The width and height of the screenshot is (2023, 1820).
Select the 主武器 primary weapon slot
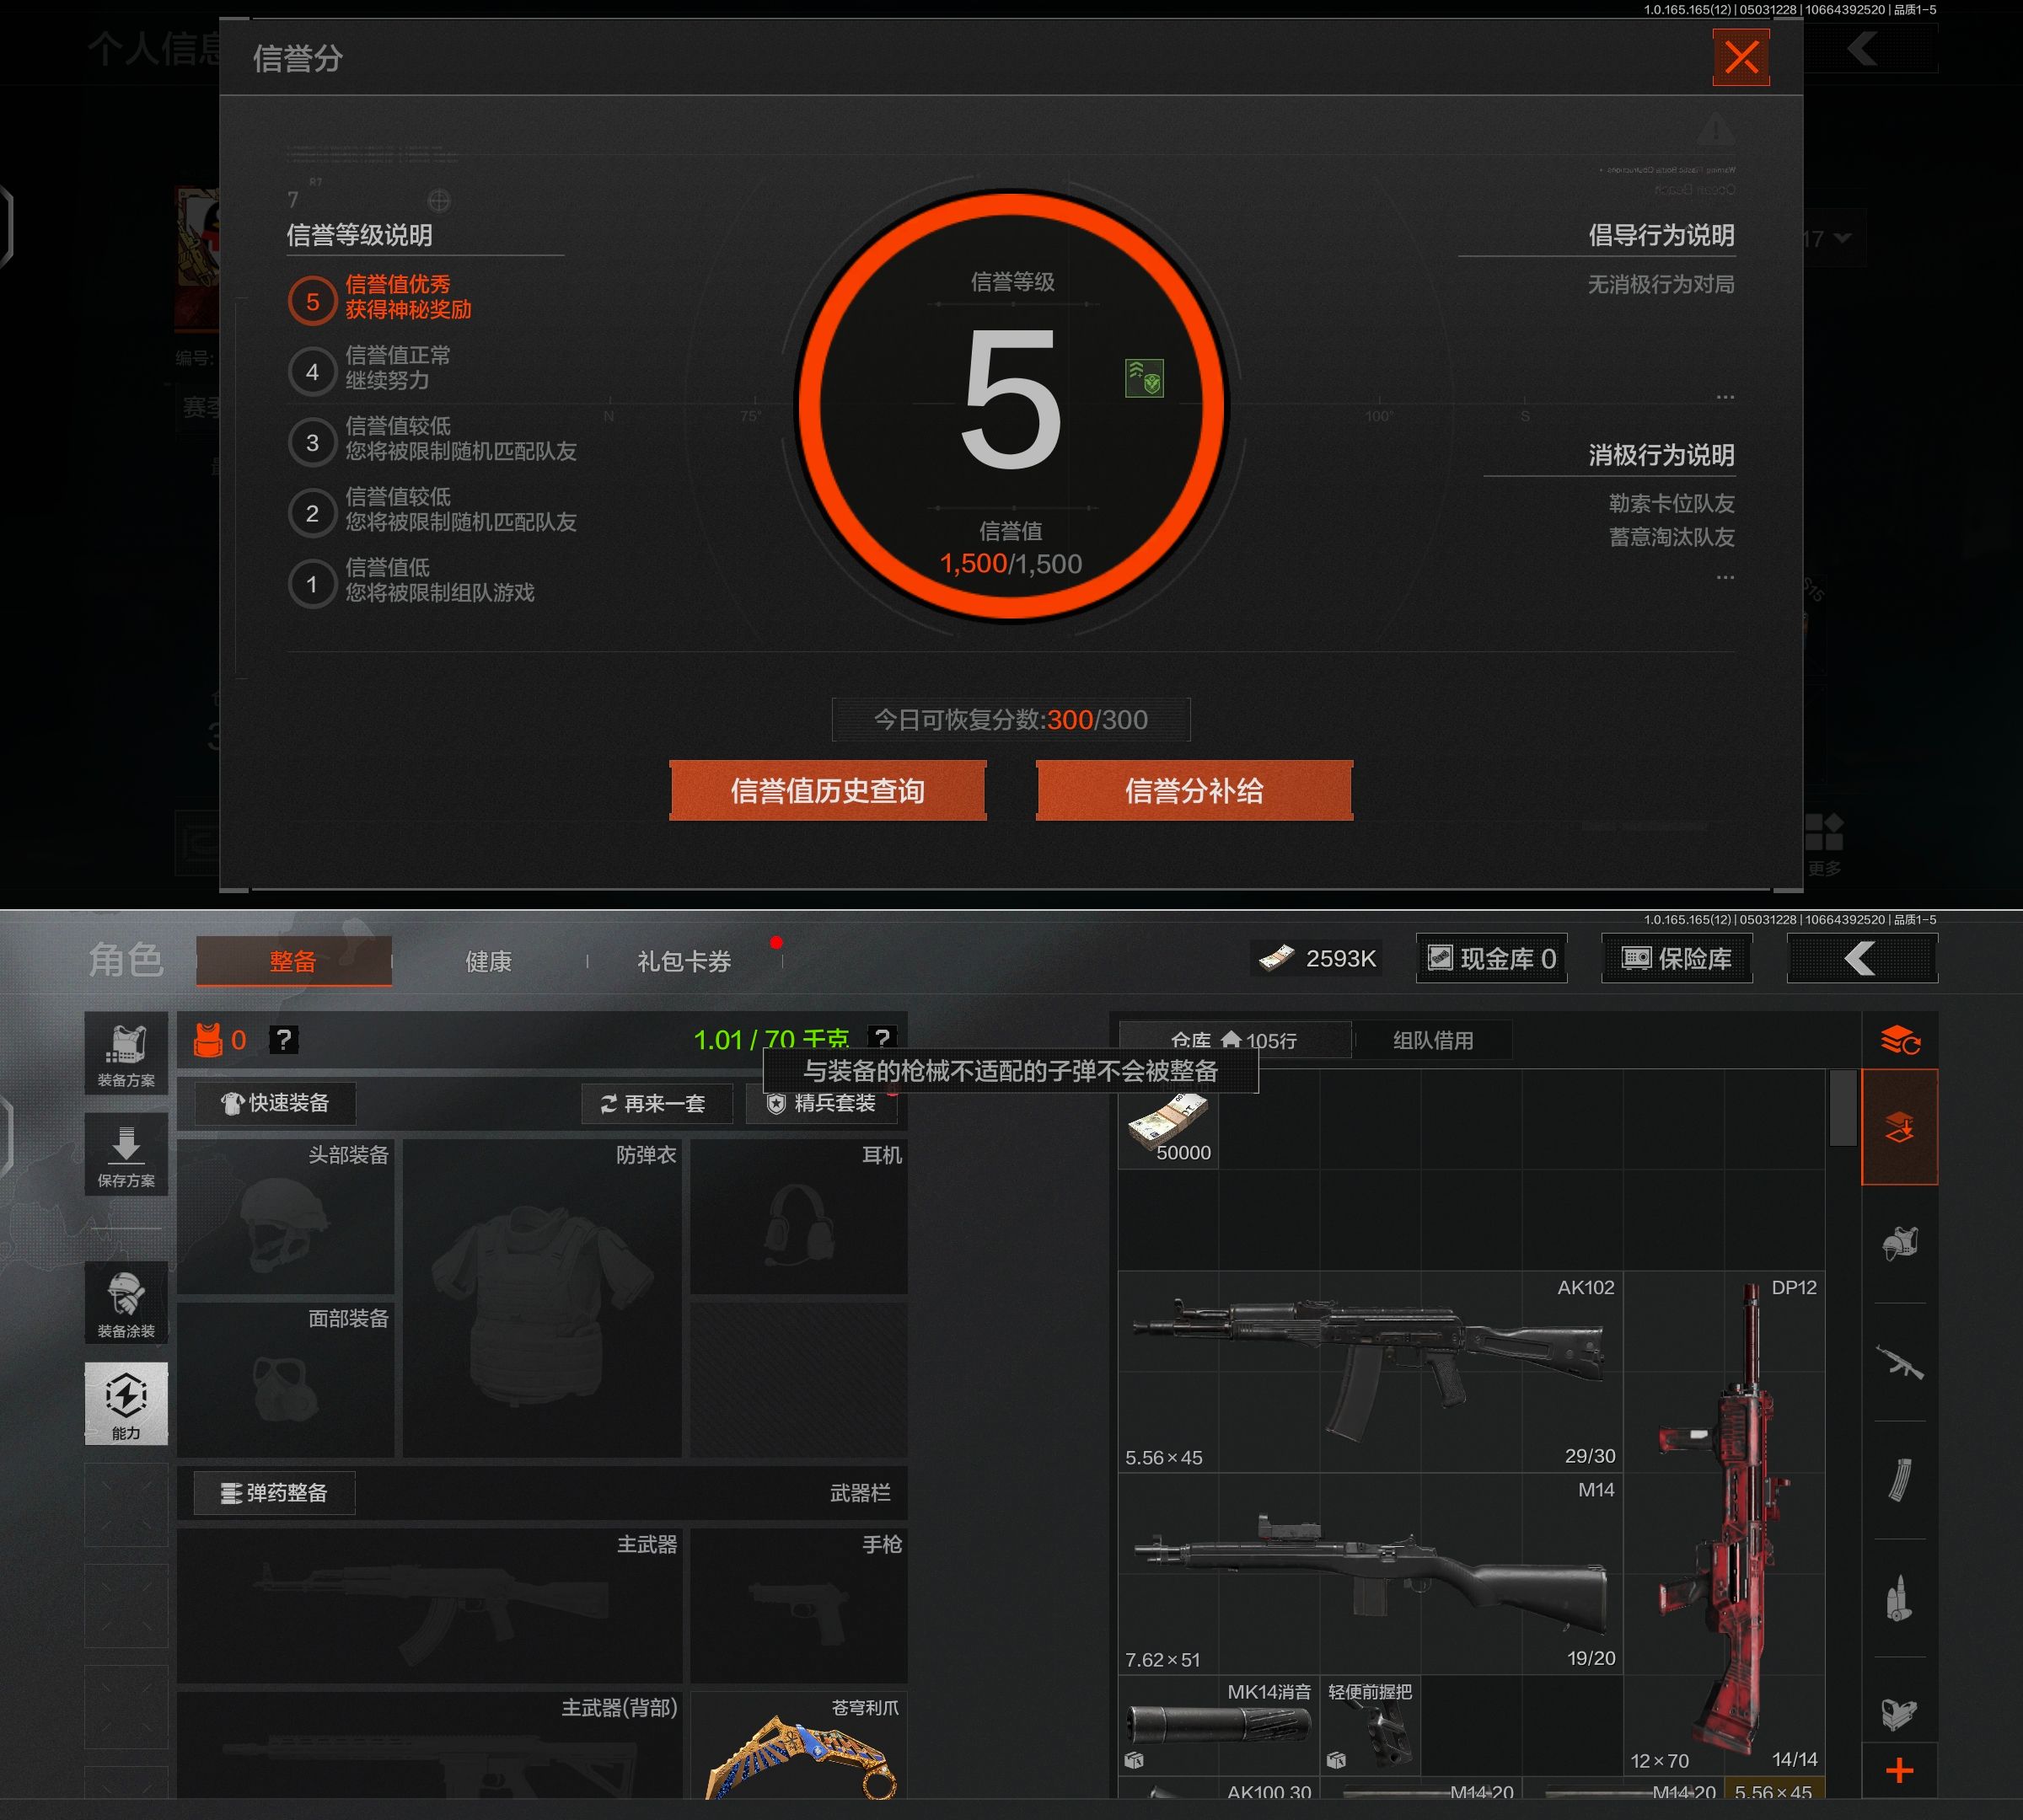[430, 1605]
